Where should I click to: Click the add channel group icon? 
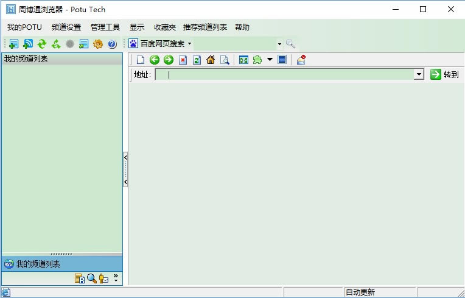(13, 44)
